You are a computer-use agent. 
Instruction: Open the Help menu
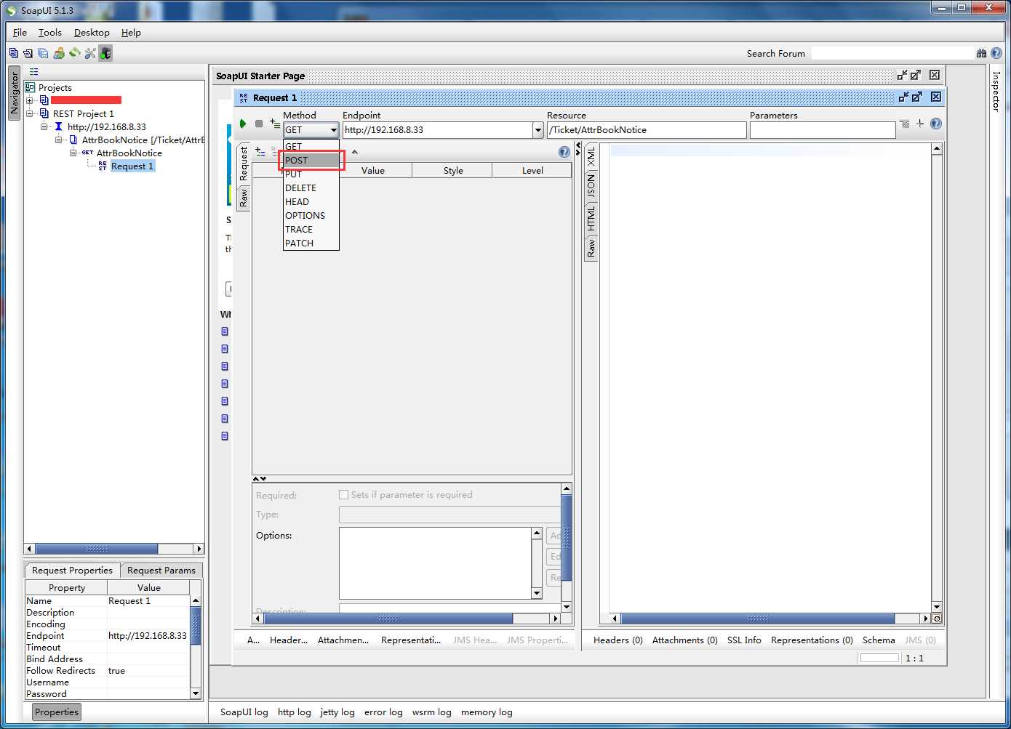pyautogui.click(x=131, y=33)
